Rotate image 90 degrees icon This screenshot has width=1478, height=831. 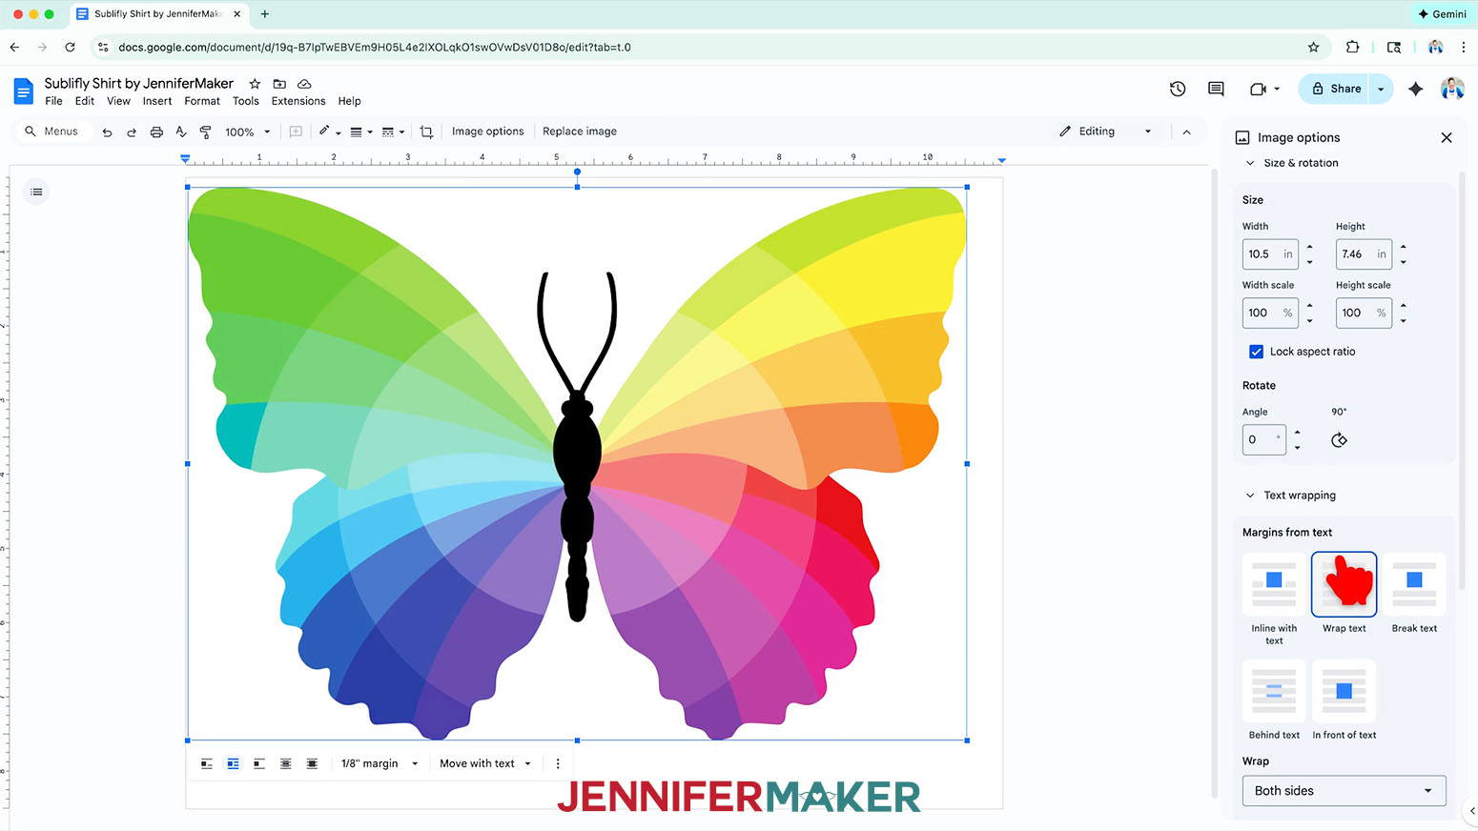(x=1339, y=439)
